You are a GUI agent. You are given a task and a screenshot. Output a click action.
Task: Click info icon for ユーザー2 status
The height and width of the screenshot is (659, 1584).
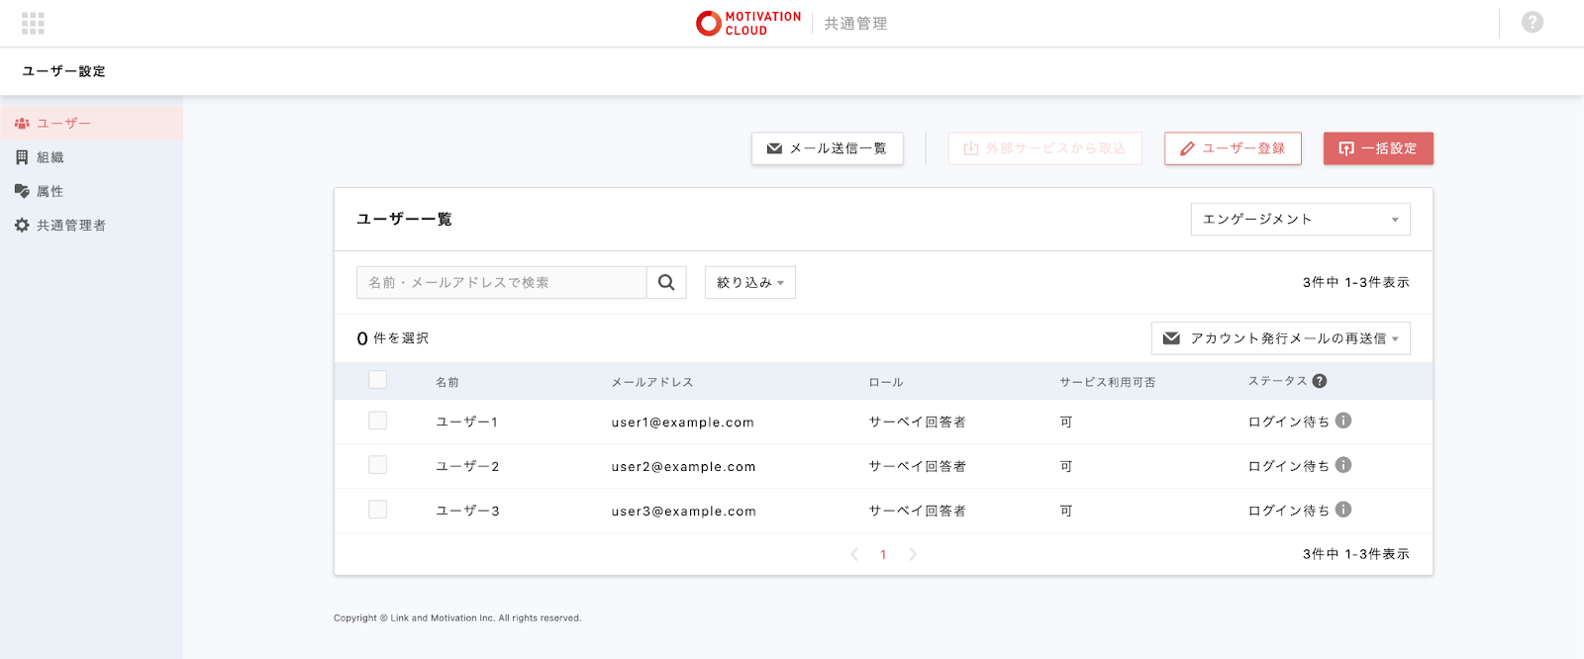[x=1343, y=465]
